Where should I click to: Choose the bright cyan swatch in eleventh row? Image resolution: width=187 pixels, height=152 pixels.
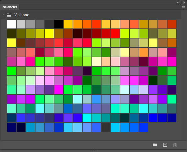pos(87,118)
